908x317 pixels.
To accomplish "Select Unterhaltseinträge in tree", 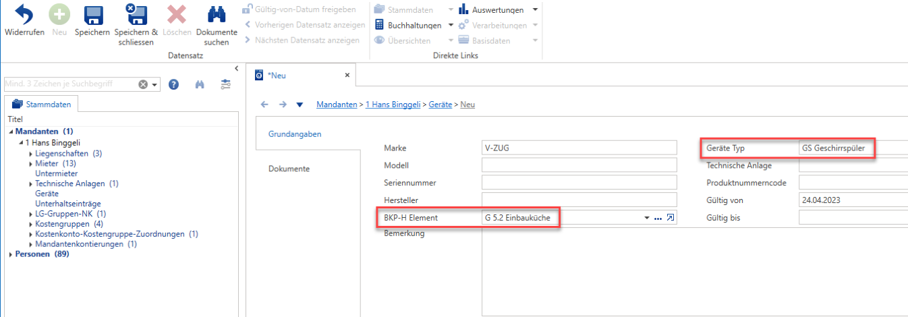I will click(x=67, y=203).
